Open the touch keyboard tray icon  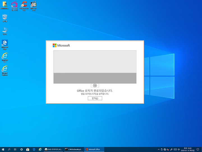[x=175, y=149]
